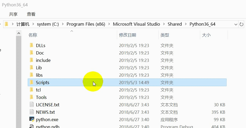
Task: Select the Doc folder icon
Action: (31, 53)
